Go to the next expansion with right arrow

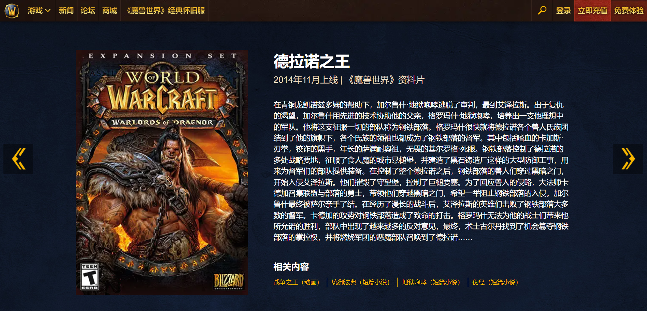(628, 159)
